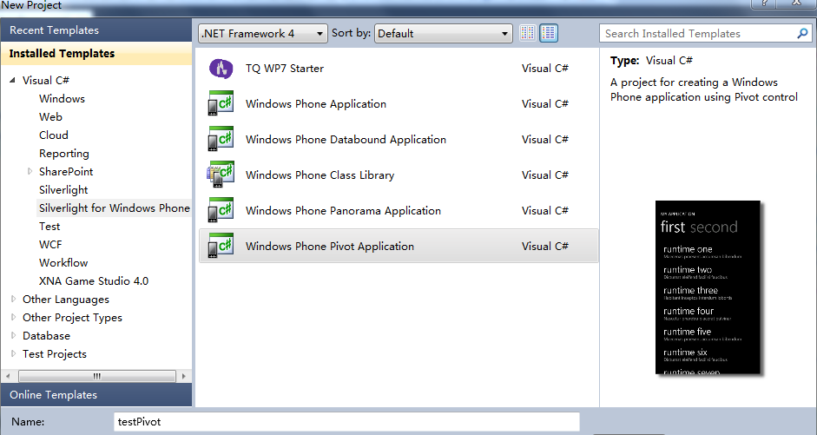
Task: Click Visual C# label on Panorama Application row
Action: tap(545, 210)
